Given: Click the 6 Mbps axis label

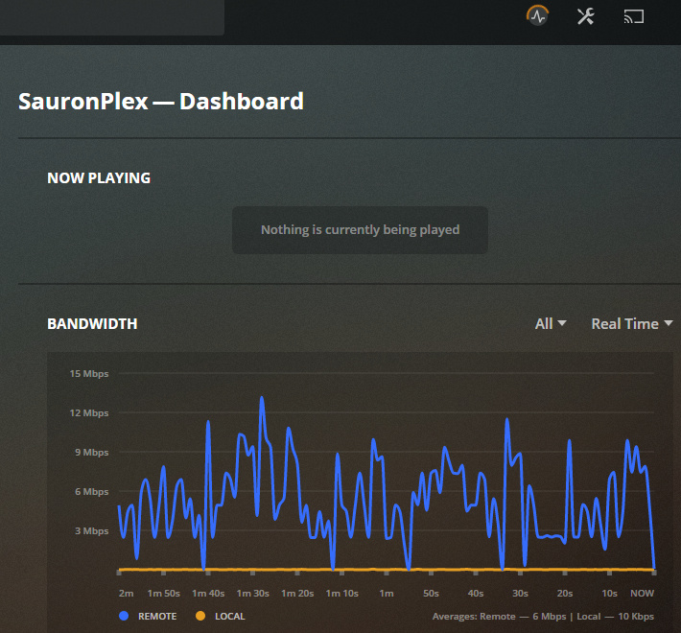Looking at the screenshot, I should coord(92,491).
